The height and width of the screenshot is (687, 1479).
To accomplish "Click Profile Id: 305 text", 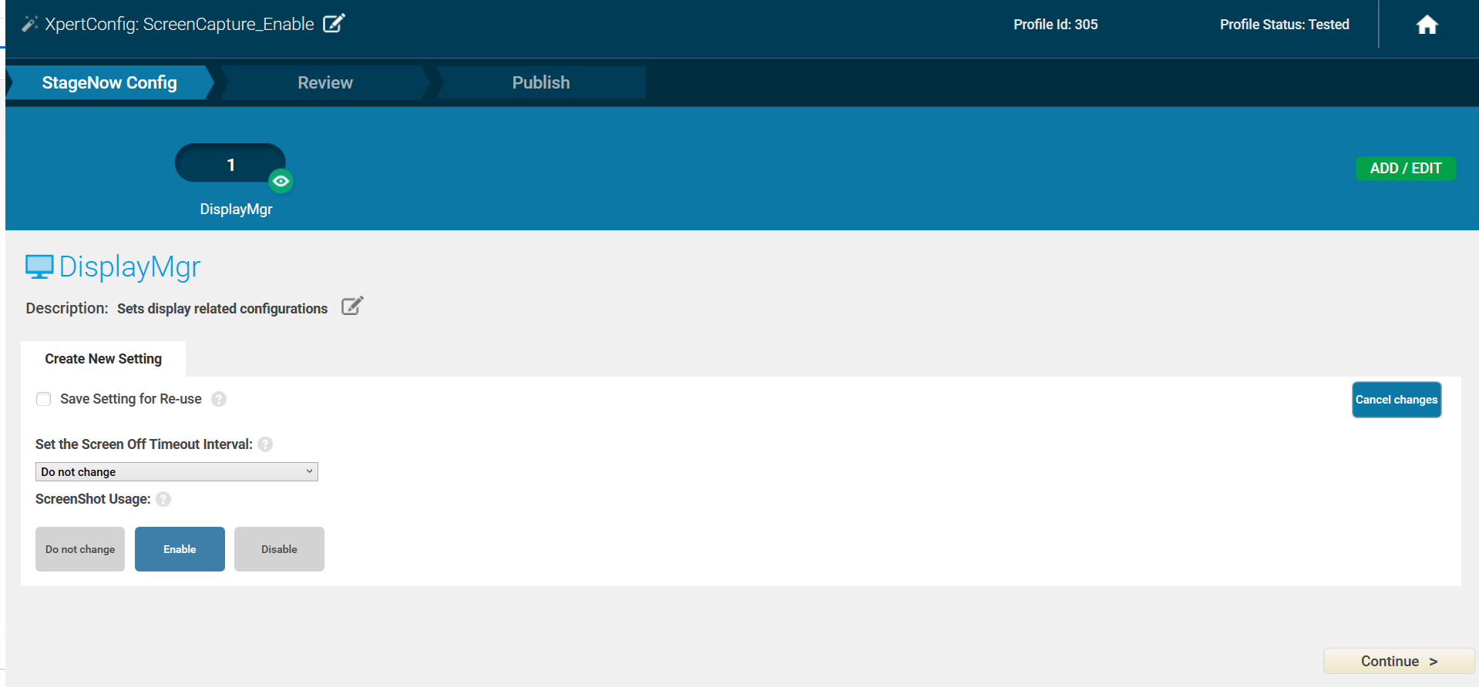I will point(1056,25).
